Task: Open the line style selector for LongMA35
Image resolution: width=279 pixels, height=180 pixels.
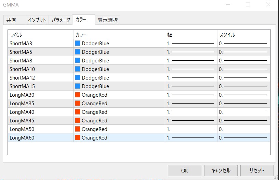Action: (243, 103)
